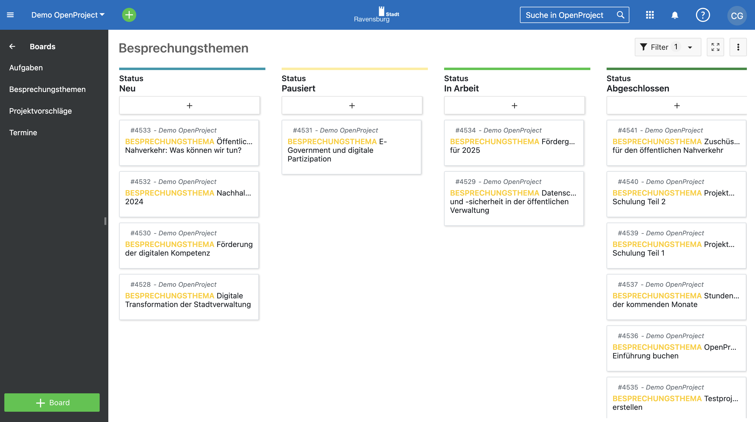
Task: Select Projektvorschläge in the sidebar
Action: (40, 110)
